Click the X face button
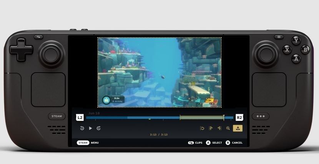The height and width of the screenshot is (164, 319). (287, 50)
